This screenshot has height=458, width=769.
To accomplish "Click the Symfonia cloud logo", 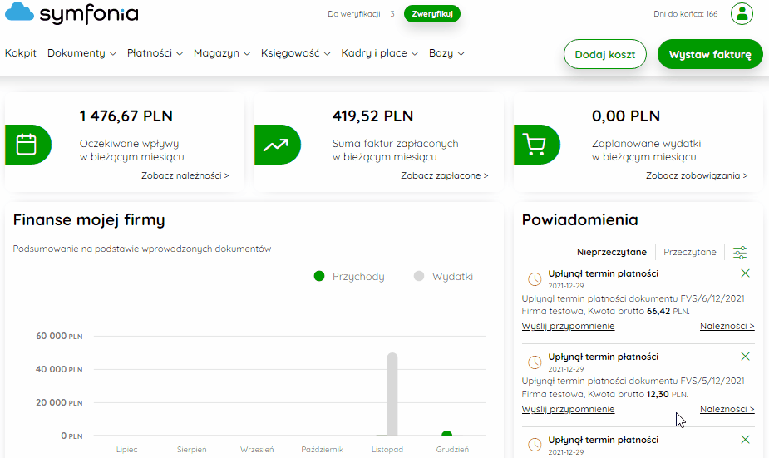I will pos(71,13).
